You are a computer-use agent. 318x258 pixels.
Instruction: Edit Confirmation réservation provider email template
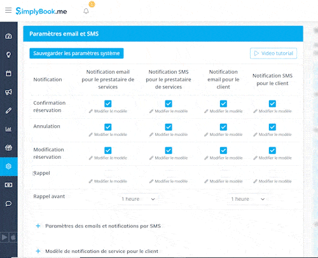[x=108, y=111]
